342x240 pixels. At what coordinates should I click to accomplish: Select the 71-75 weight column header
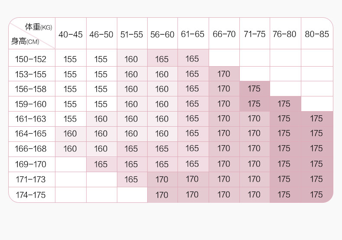tap(254, 35)
